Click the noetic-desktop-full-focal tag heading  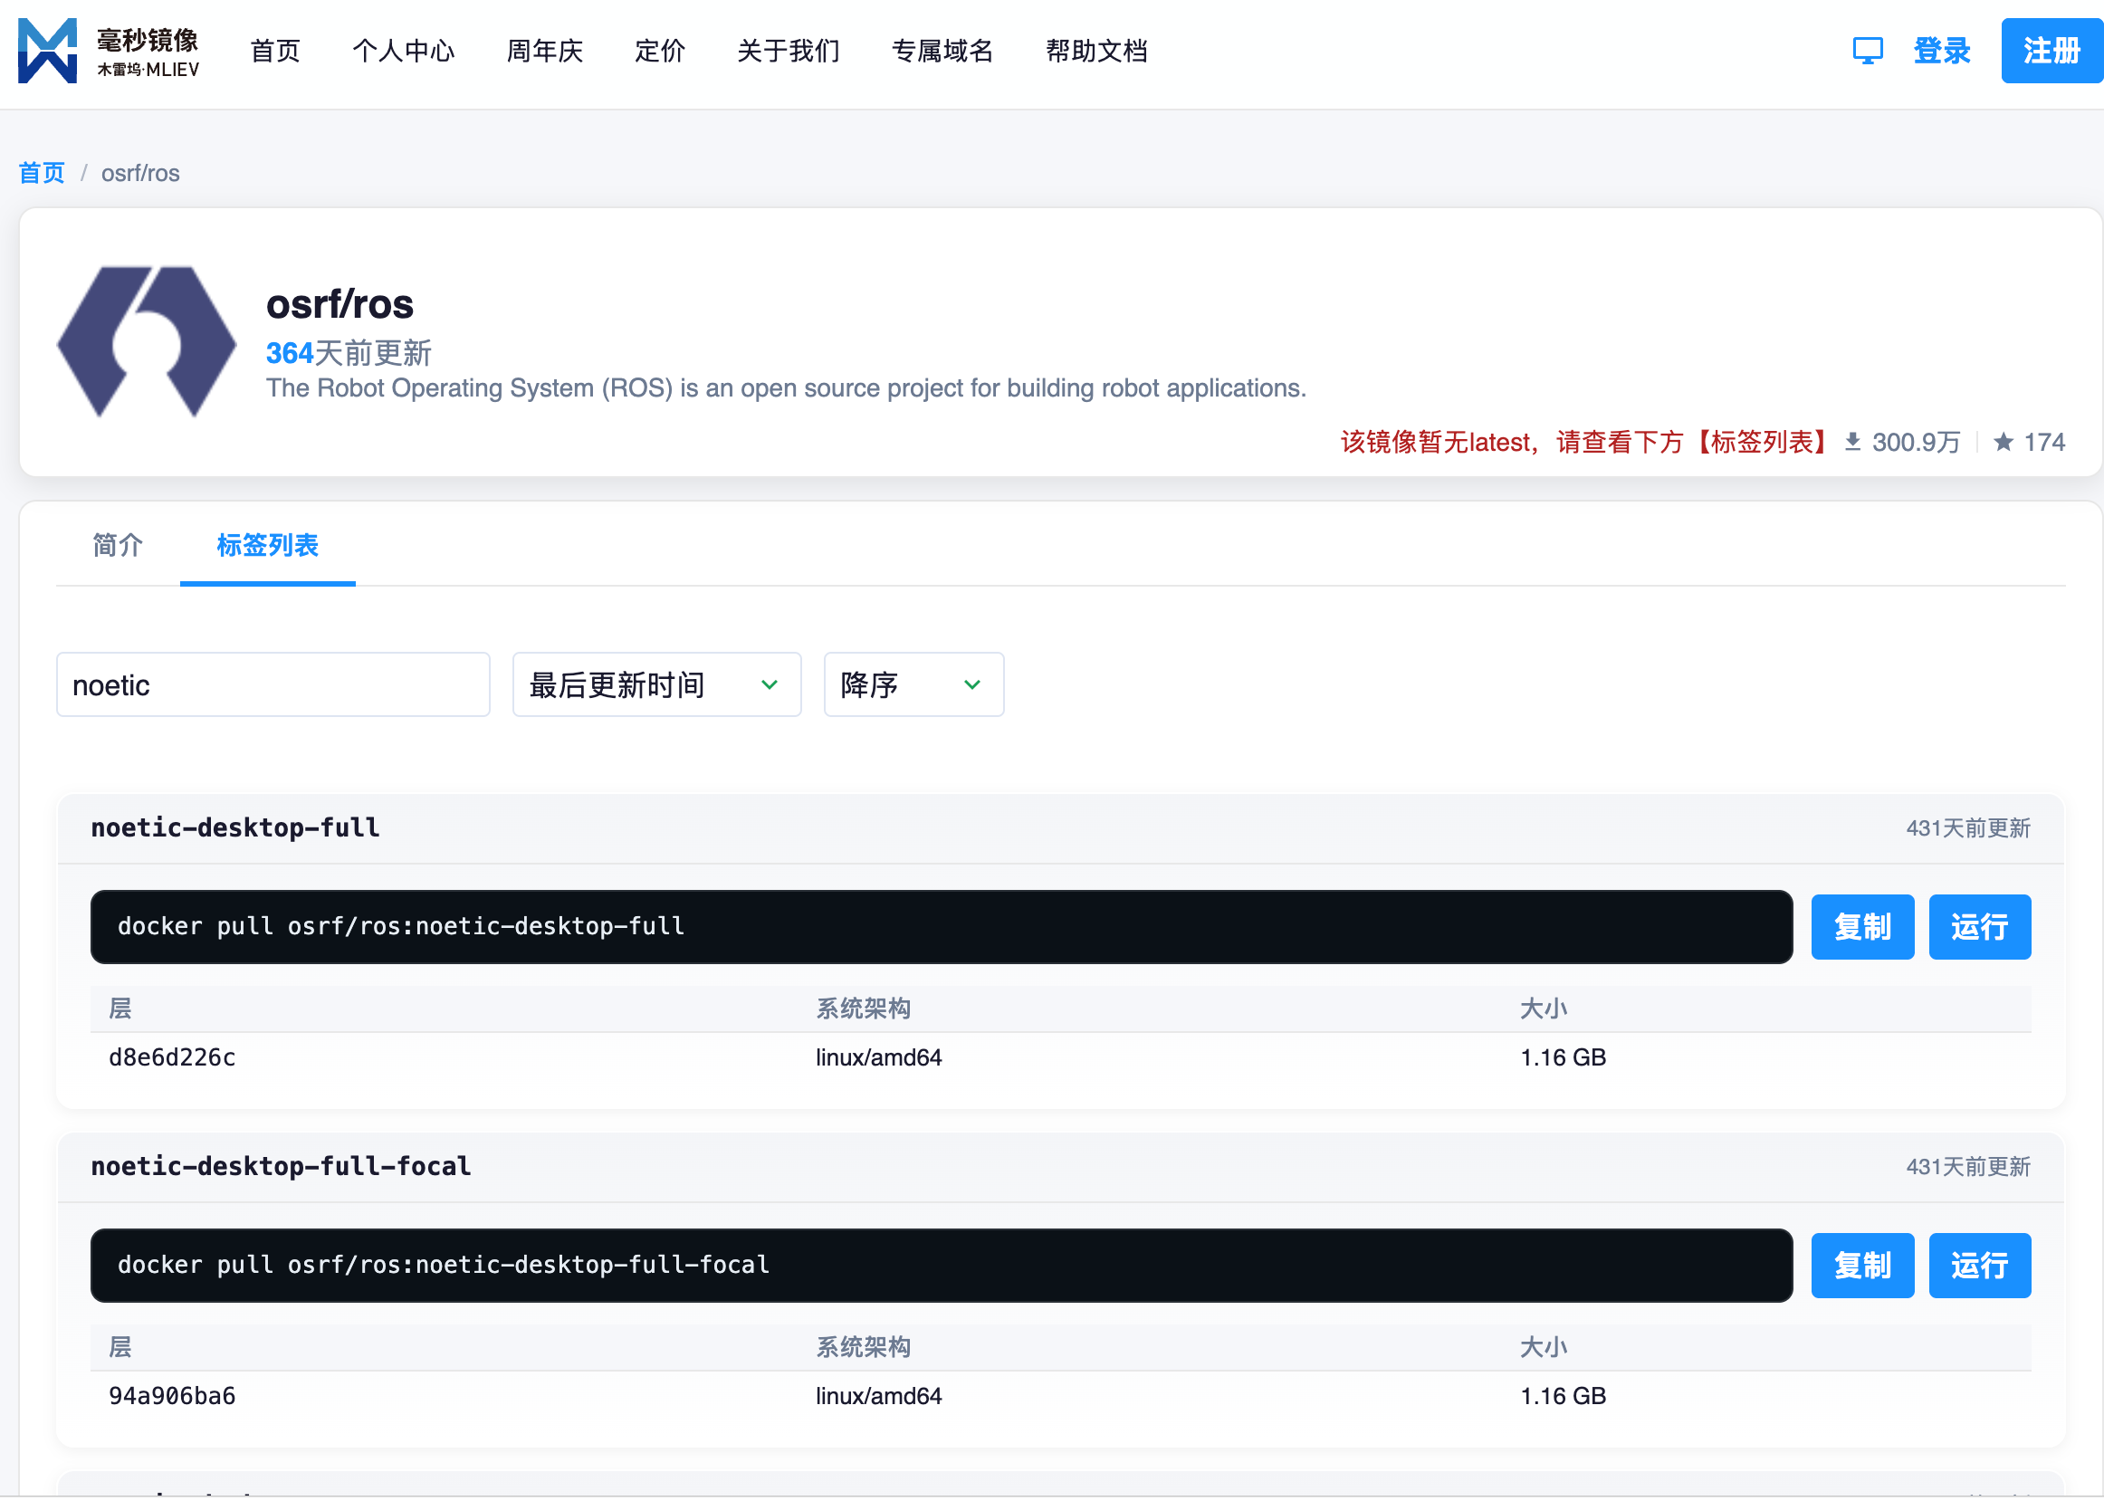(x=281, y=1166)
